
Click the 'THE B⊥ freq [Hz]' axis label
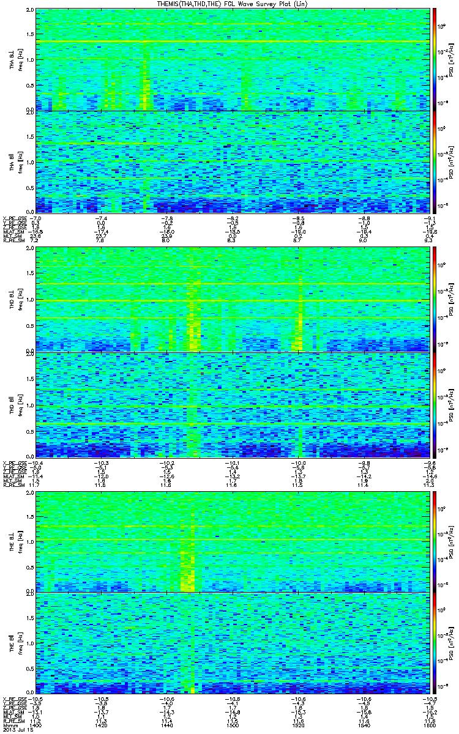pyautogui.click(x=15, y=542)
